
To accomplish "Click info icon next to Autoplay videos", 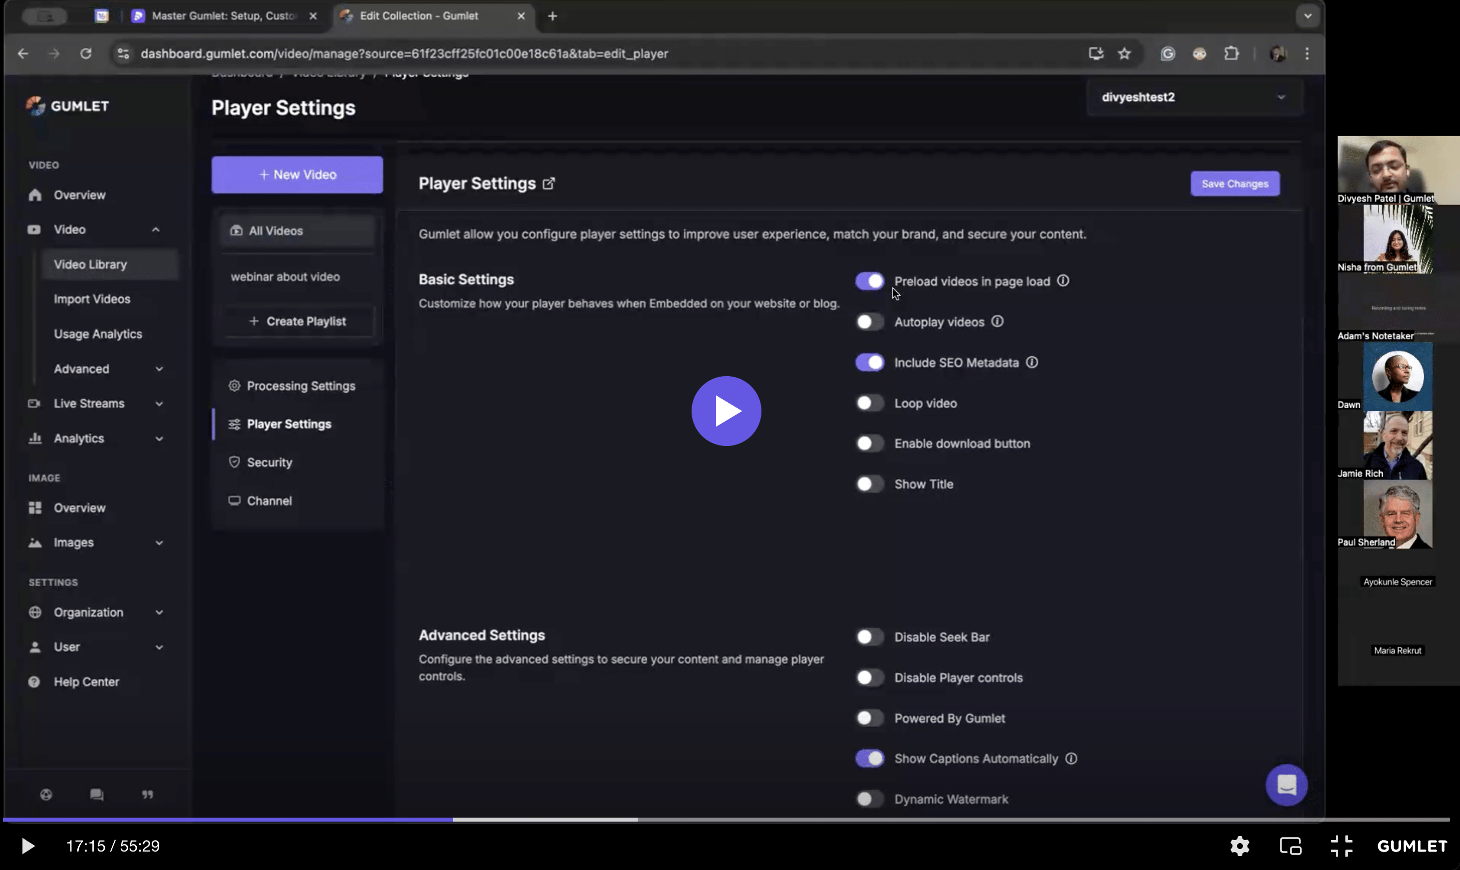I will coord(997,321).
